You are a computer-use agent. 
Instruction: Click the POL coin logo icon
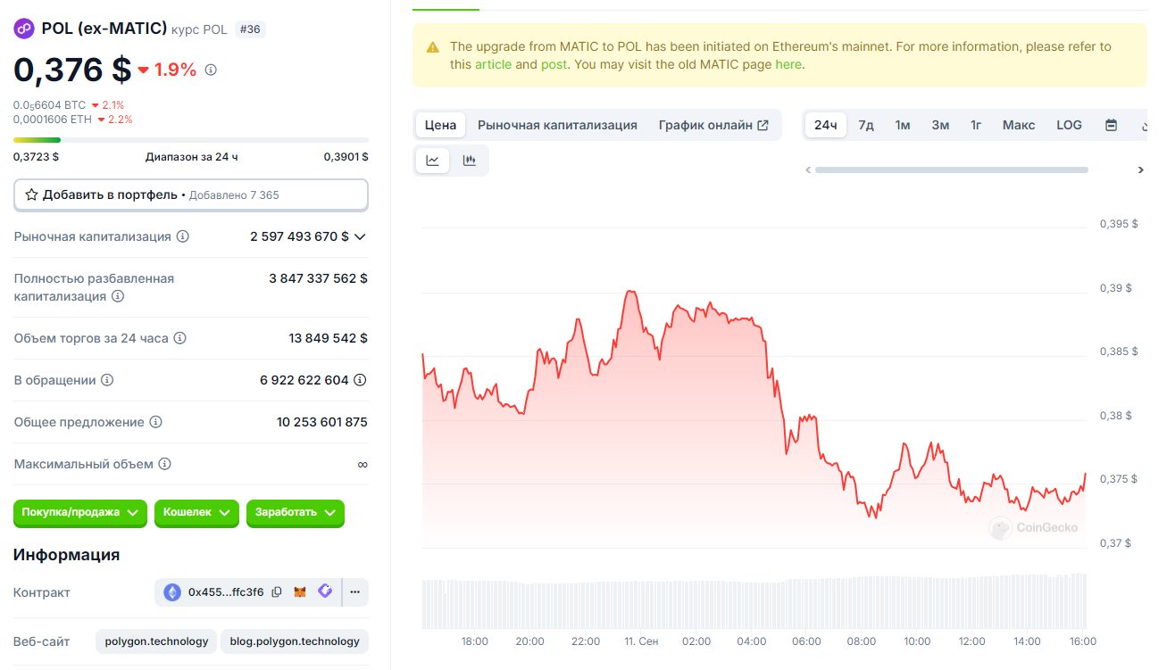click(x=23, y=29)
